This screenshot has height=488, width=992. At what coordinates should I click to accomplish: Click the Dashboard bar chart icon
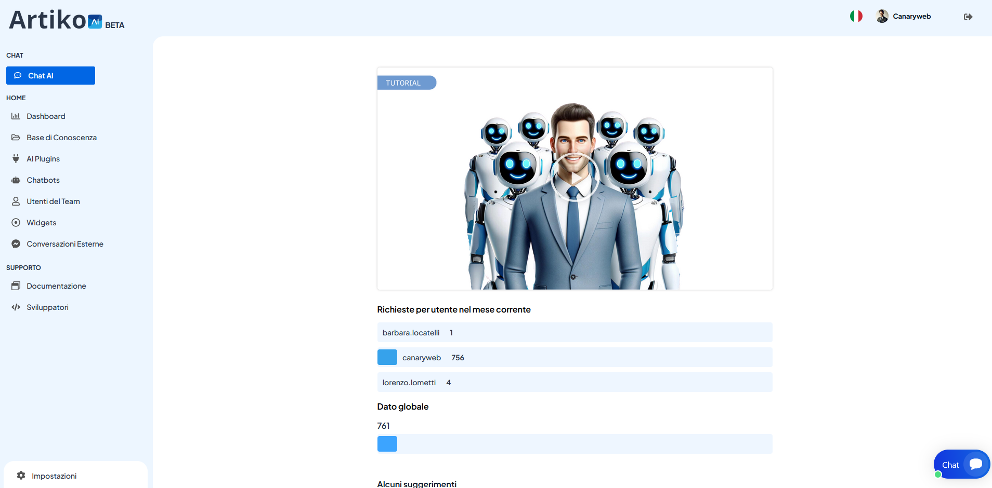click(x=16, y=116)
